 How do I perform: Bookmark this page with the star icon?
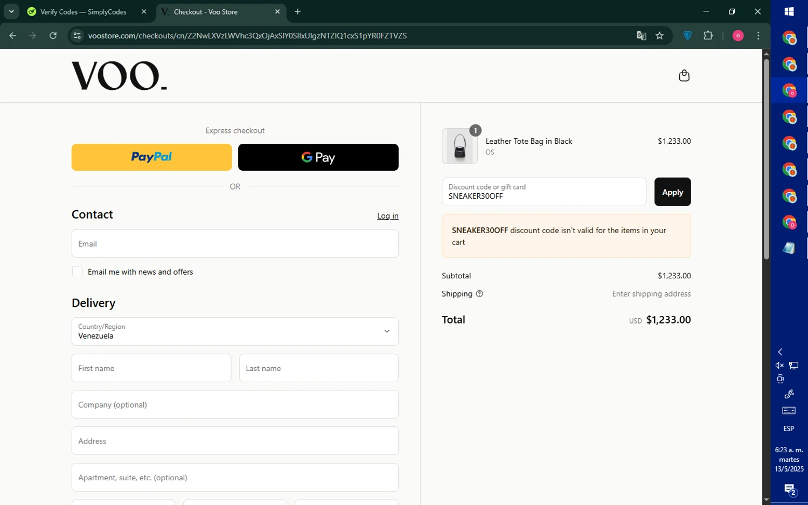pos(659,36)
